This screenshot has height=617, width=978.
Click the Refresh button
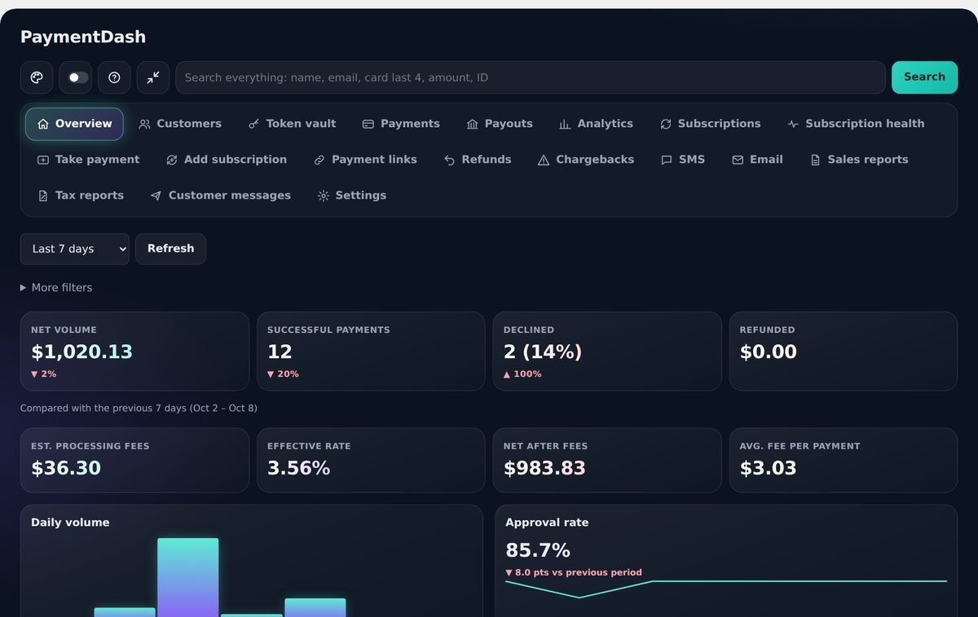(x=170, y=249)
